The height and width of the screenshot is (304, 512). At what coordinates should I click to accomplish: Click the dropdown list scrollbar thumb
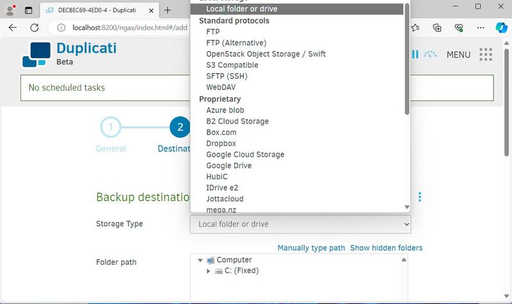tap(407, 59)
